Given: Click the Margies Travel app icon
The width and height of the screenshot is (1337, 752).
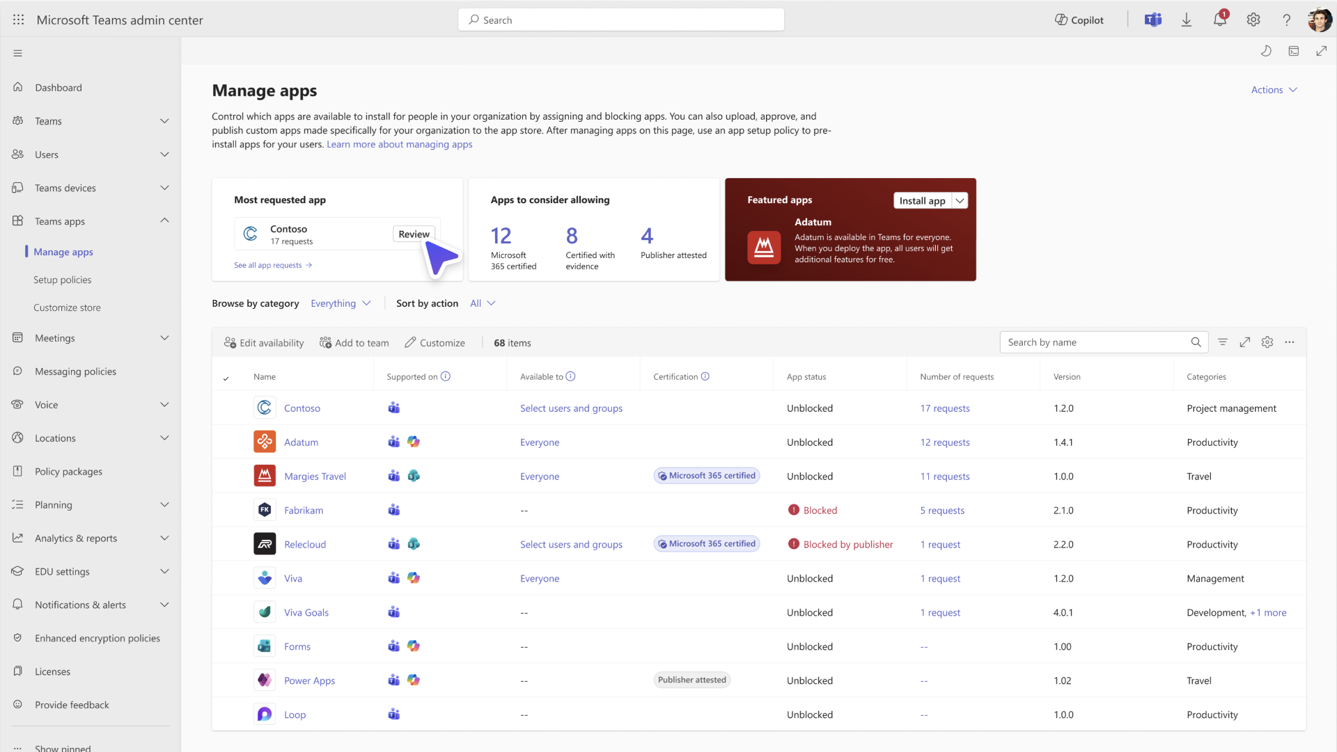Looking at the screenshot, I should pyautogui.click(x=265, y=476).
